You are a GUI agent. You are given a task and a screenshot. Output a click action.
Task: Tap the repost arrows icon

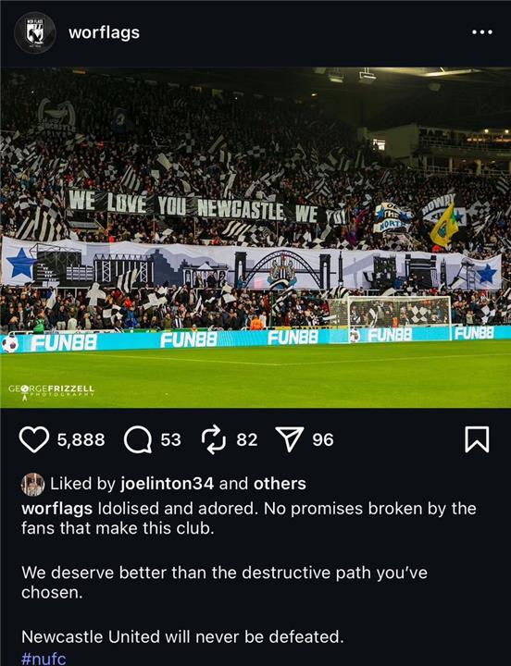[x=214, y=439]
